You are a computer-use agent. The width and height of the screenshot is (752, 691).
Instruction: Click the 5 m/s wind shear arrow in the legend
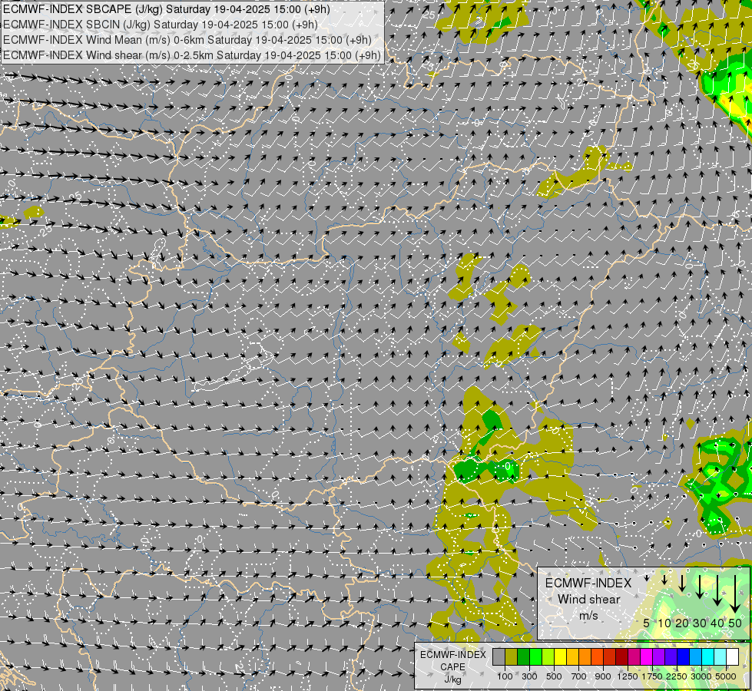tap(647, 578)
